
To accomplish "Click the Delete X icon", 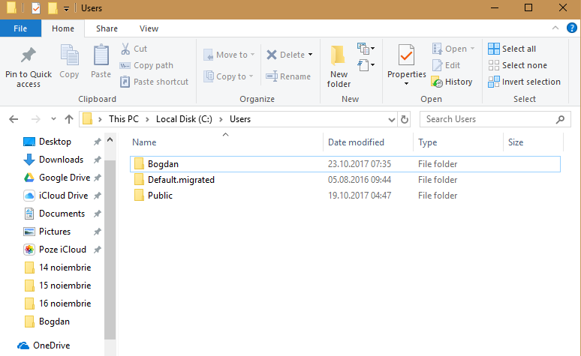I will tap(272, 55).
